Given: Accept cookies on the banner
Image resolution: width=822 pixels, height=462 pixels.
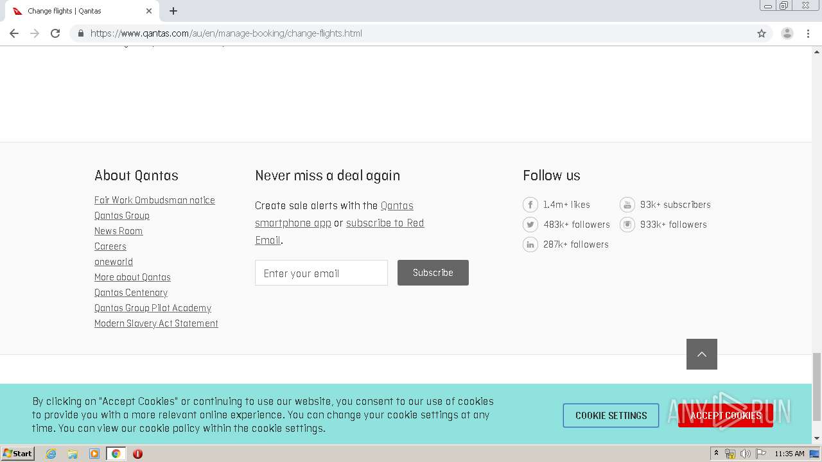Looking at the screenshot, I should tap(726, 415).
